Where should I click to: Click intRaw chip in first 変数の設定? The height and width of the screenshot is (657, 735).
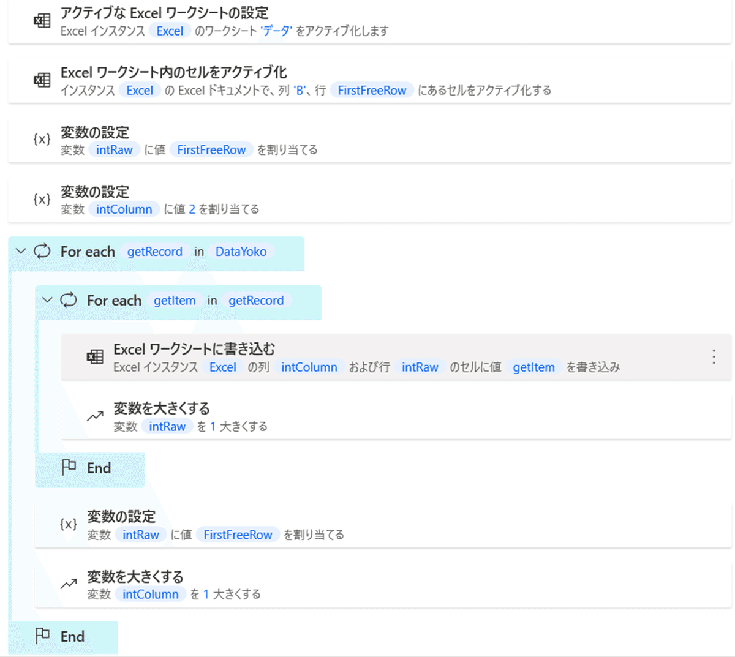click(115, 149)
